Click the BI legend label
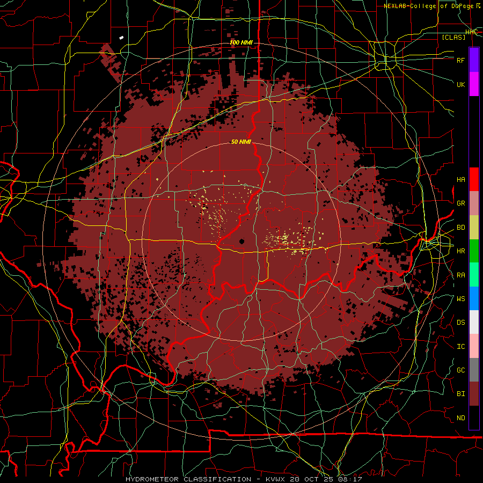This screenshot has height=483, width=483. click(x=460, y=394)
